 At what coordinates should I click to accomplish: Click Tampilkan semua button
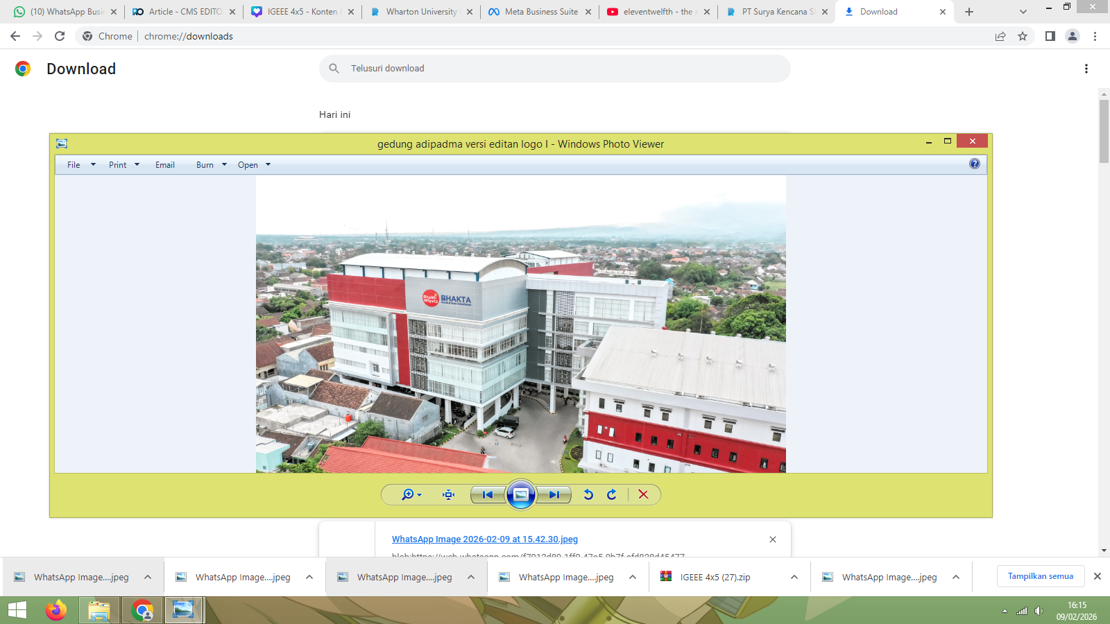pos(1041,576)
